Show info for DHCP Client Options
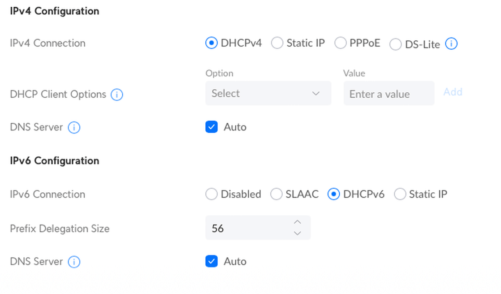The image size is (501, 294). (117, 95)
